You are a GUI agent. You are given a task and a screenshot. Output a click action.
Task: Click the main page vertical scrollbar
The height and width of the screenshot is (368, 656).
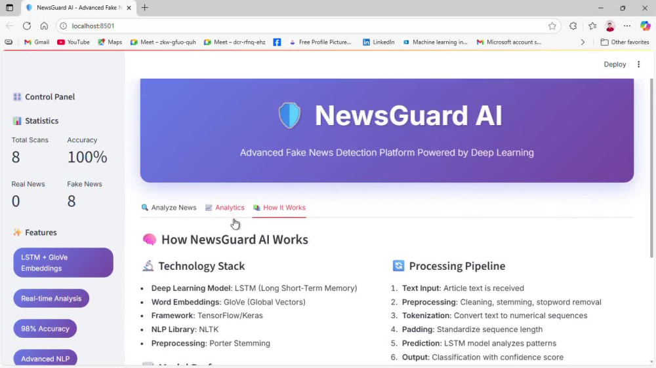coord(651,167)
